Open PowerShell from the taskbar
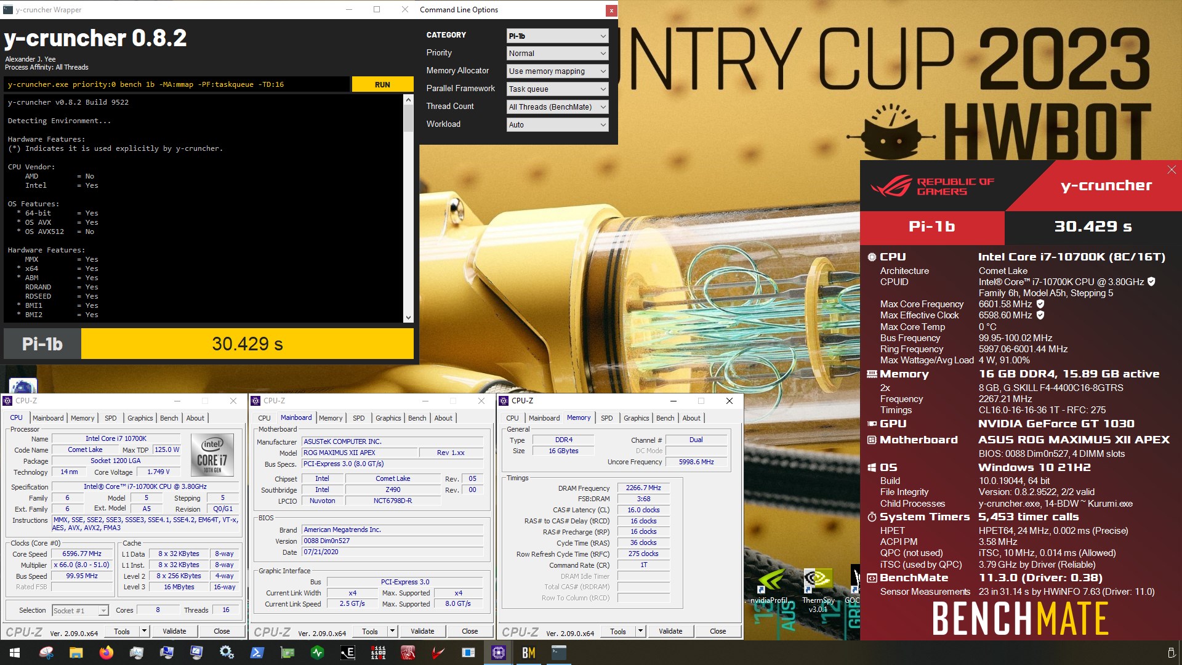This screenshot has height=665, width=1182. click(257, 653)
